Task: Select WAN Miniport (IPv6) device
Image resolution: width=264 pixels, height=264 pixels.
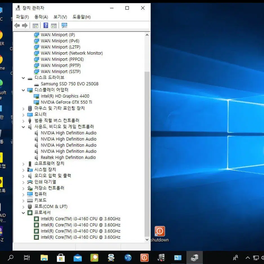Action: (60, 41)
